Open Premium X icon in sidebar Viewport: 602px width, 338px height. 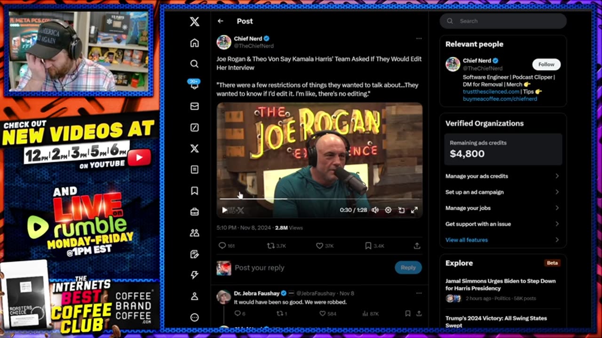195,148
